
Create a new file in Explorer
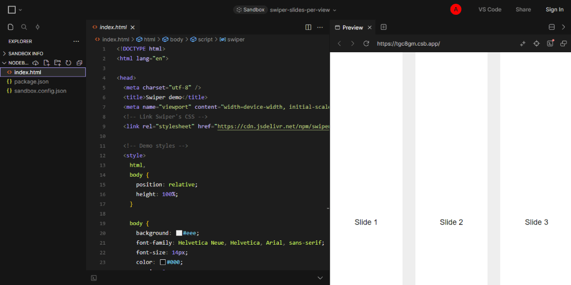click(47, 63)
